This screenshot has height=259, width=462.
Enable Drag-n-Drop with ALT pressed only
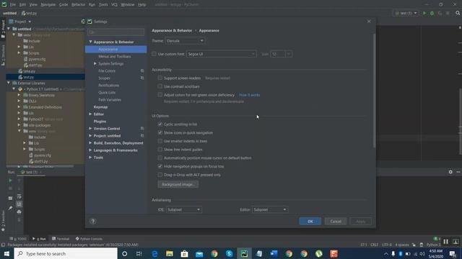[x=160, y=175]
